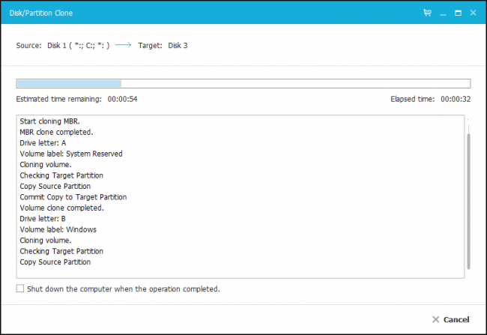Maximize the clone window
This screenshot has height=335, width=487.
tap(457, 13)
